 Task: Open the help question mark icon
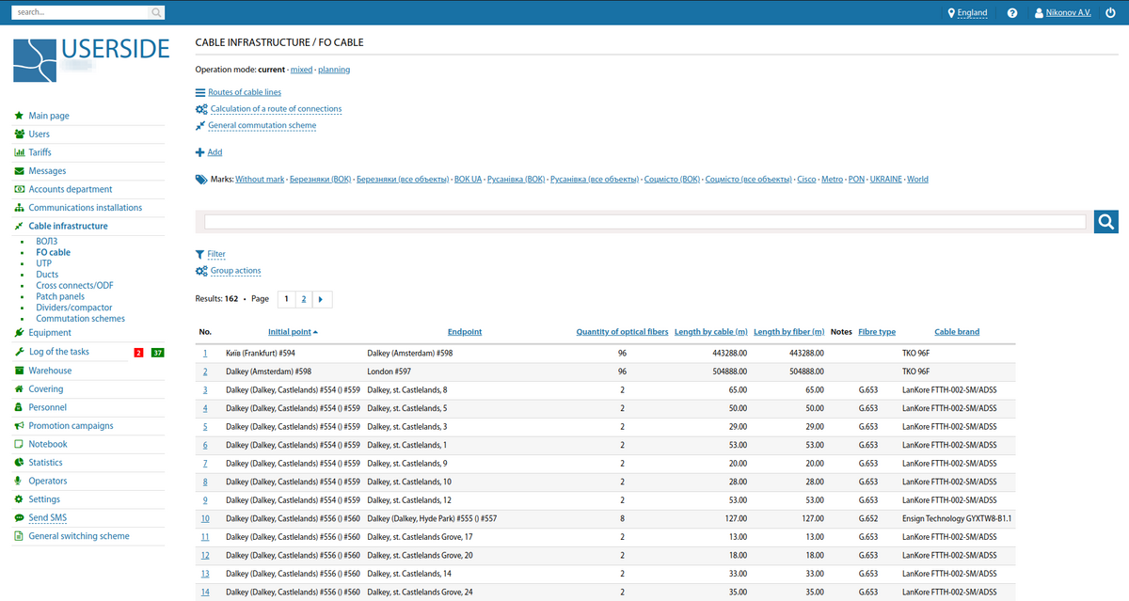tap(1012, 13)
